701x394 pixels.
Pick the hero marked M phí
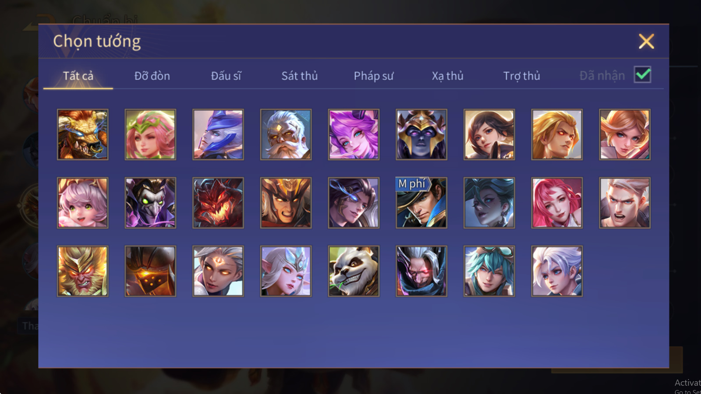tap(421, 203)
